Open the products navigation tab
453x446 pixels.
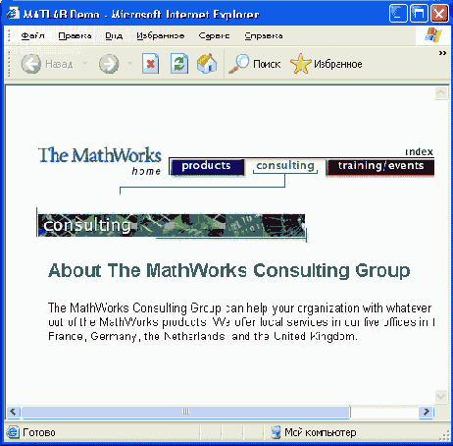click(207, 167)
